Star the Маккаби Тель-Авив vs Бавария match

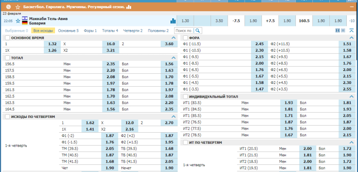point(18,21)
